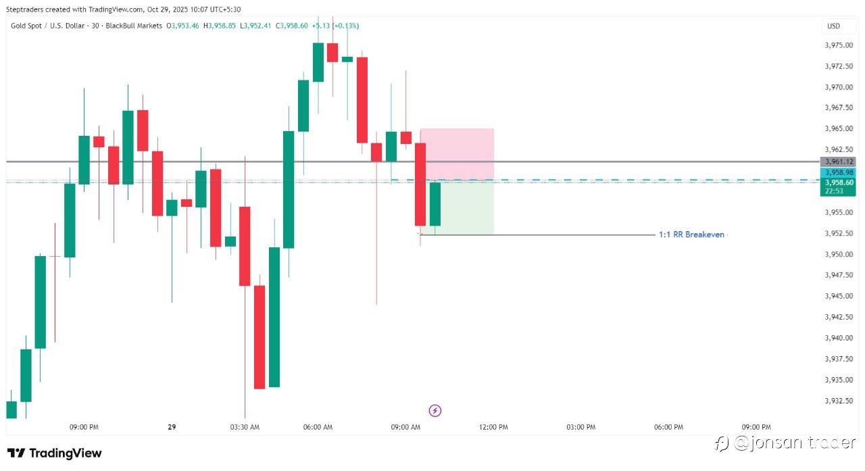This screenshot has height=471, width=865.
Task: Open the USD currency selector
Action: (833, 26)
